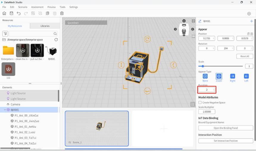Choose the Left appear type
This screenshot has width=256, height=151.
tap(246, 76)
